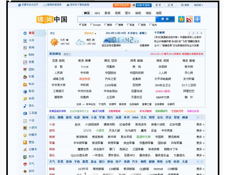Switch to the MP3 search tab

(x=97, y=13)
